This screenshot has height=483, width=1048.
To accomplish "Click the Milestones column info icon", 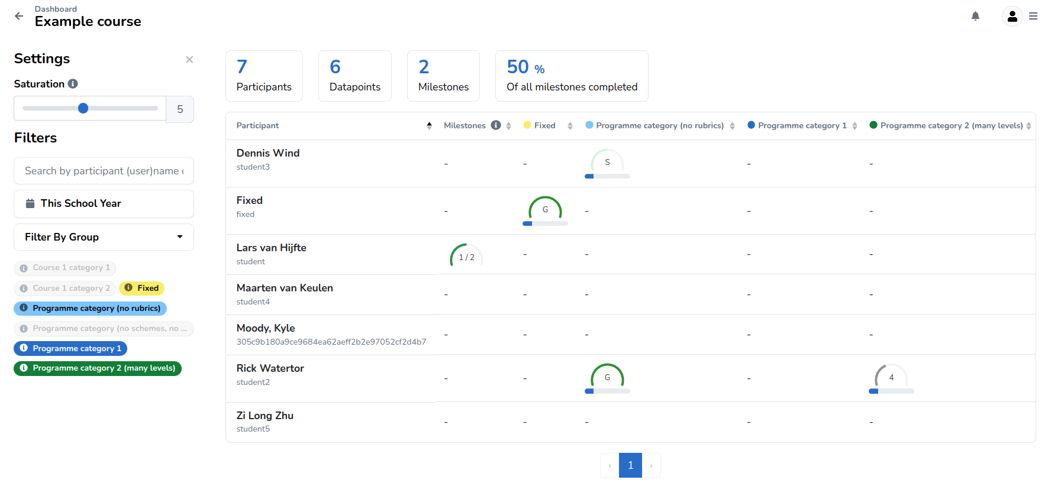I will click(496, 125).
